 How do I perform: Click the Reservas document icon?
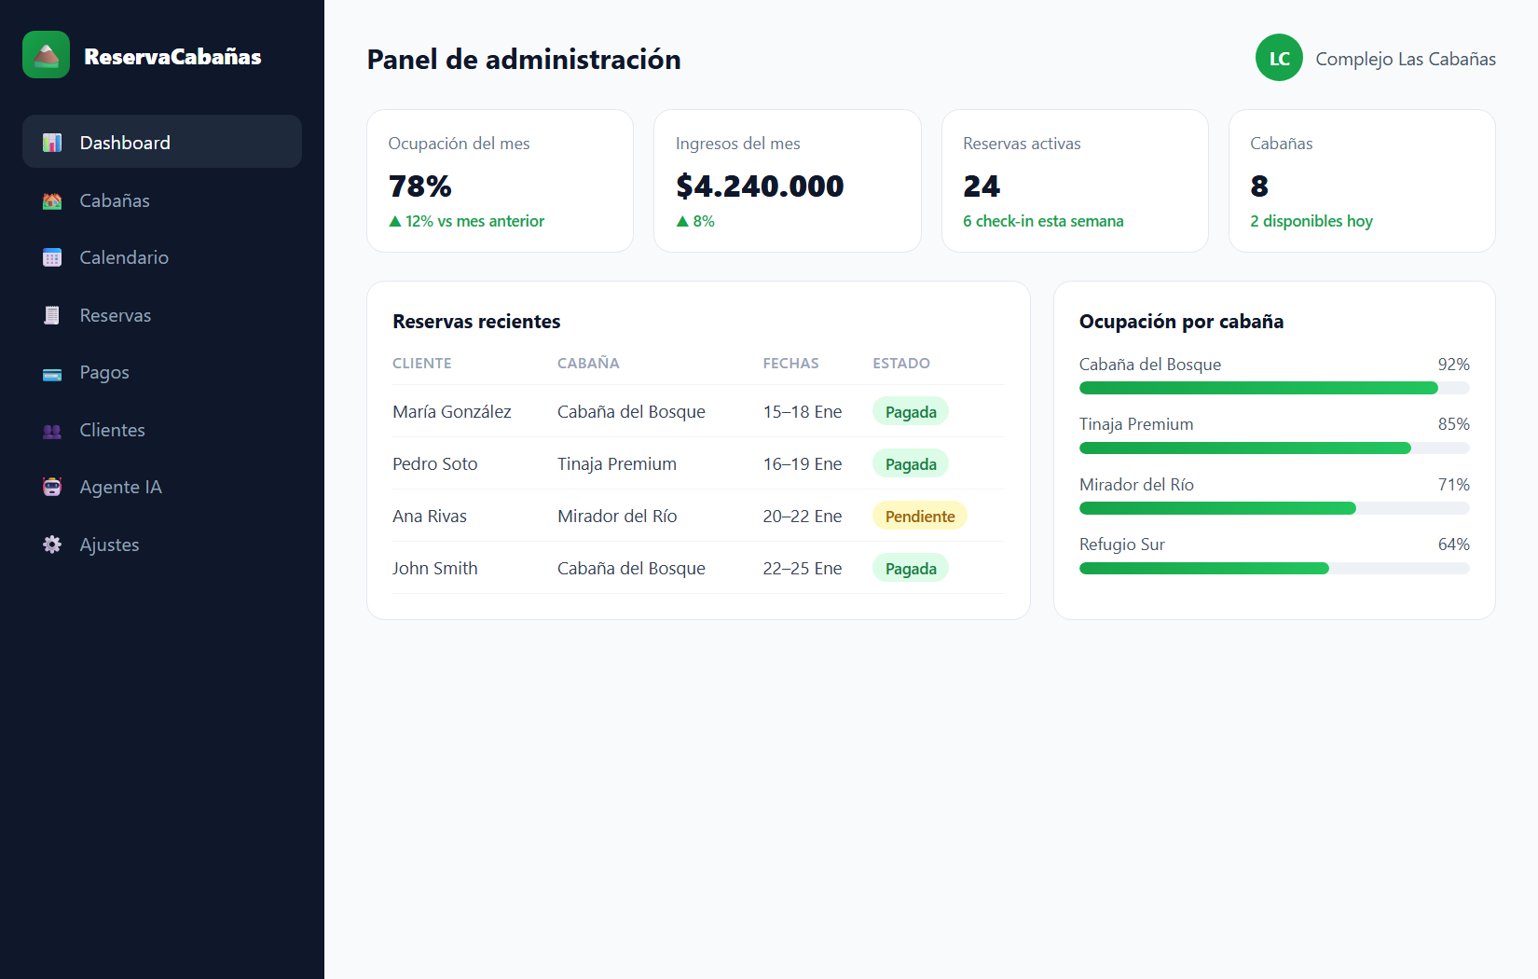52,315
